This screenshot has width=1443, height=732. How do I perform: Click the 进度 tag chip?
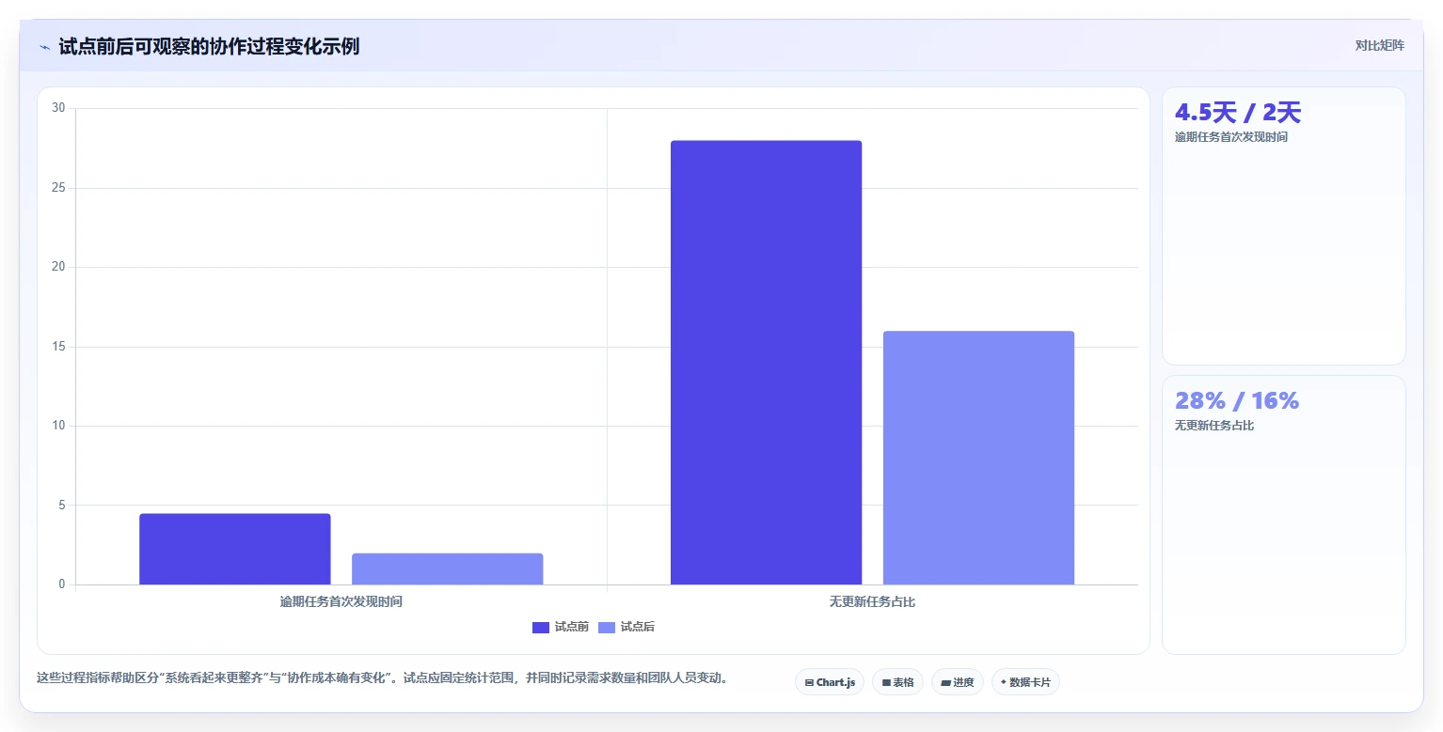[958, 682]
